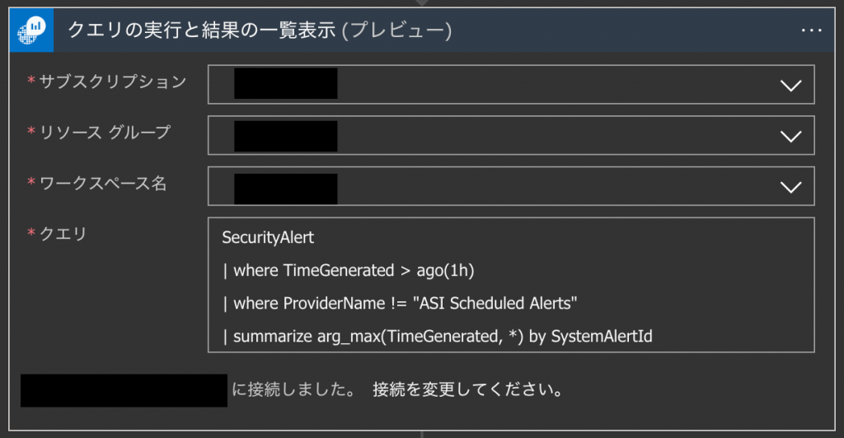
Task: Click inside the リソース グループ combo box
Action: coord(511,135)
